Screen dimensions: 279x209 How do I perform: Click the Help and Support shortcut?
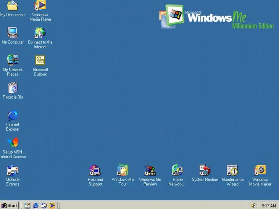[95, 170]
